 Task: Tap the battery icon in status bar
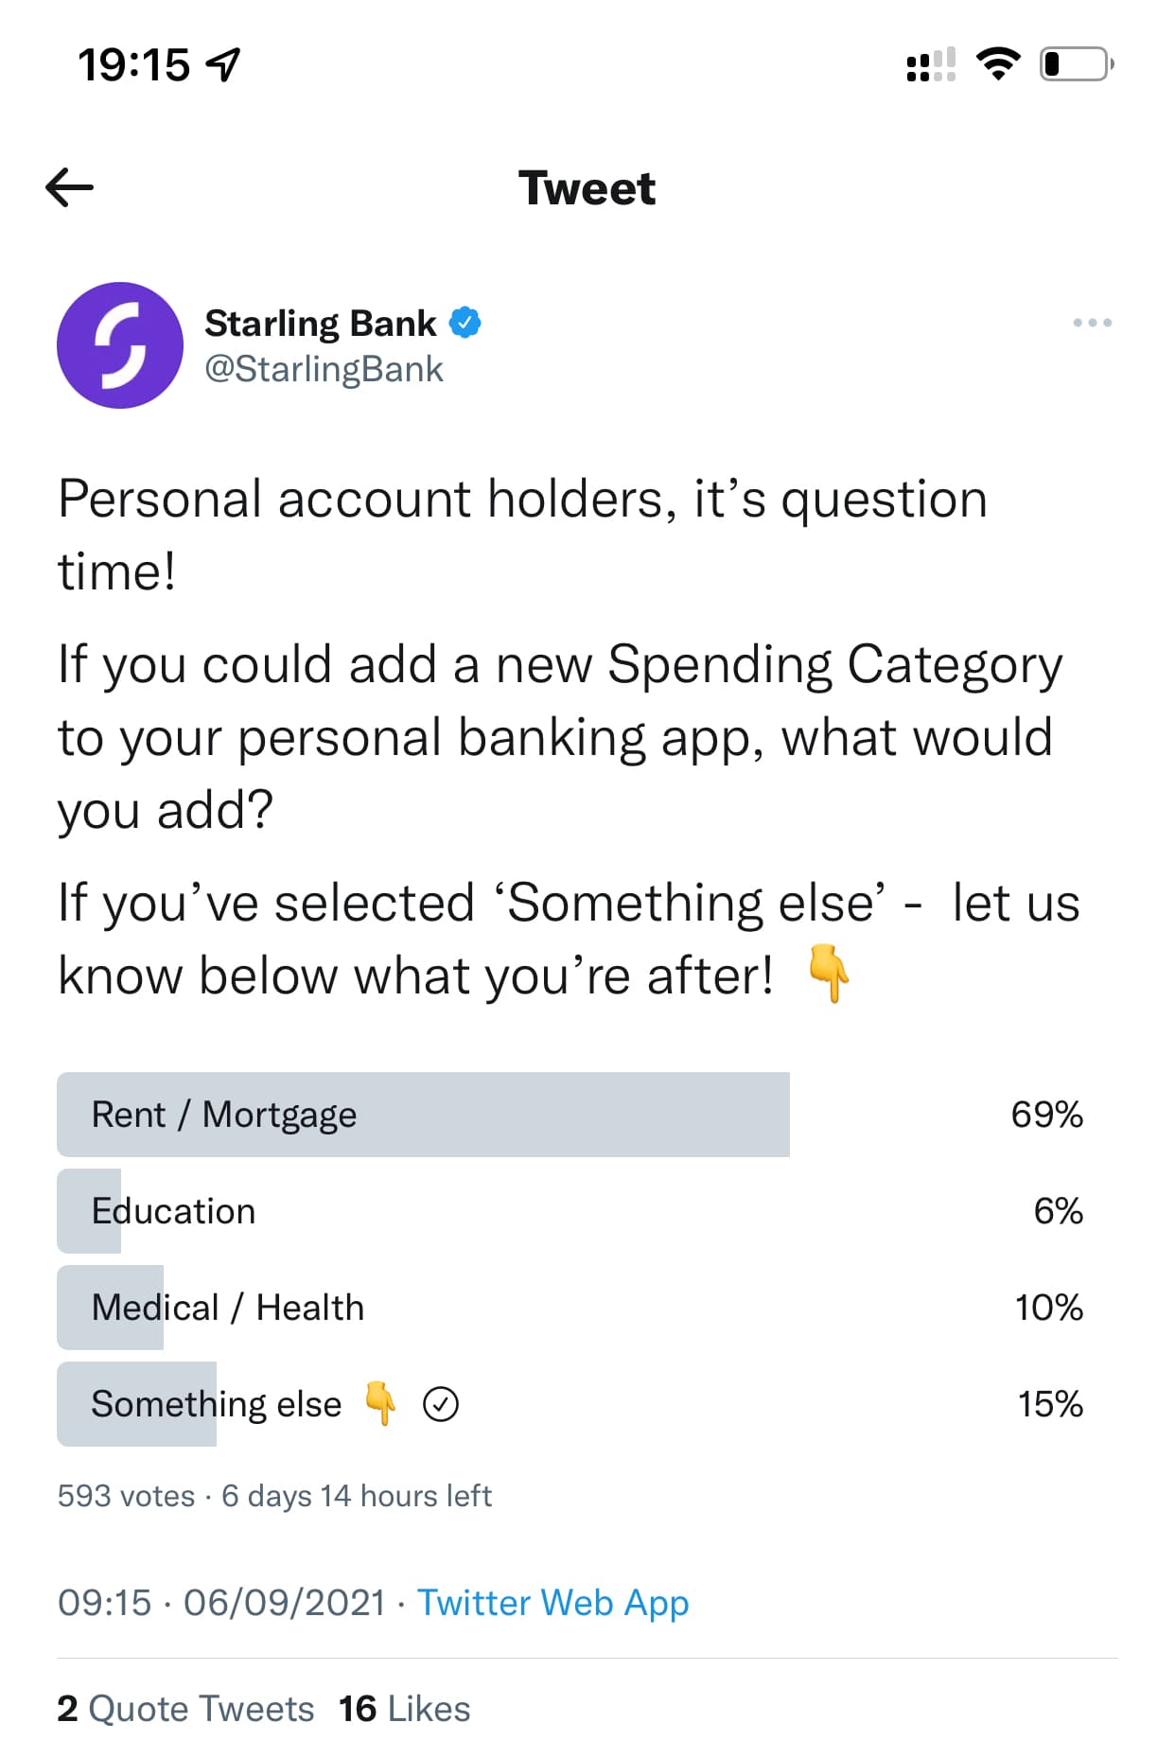(1076, 64)
